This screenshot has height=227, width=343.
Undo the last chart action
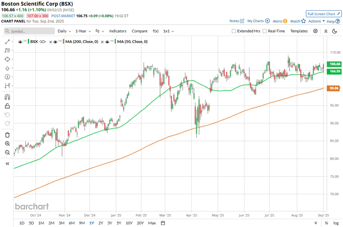pyautogui.click(x=7, y=115)
